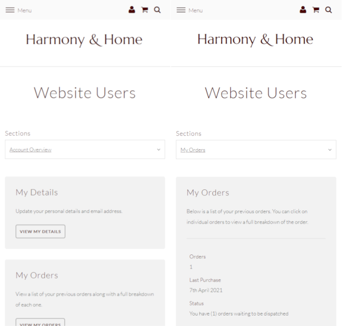Click the My Orders underlined link in dropdown
The image size is (342, 326).
tap(193, 150)
